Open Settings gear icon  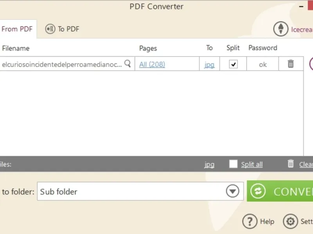tap(290, 222)
